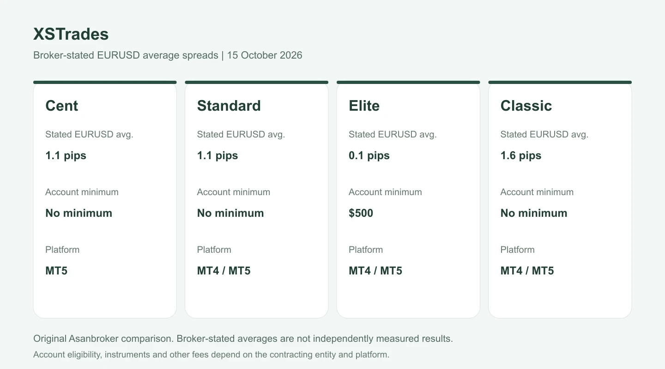Screen dimensions: 665x369
Task: Select No minimum in the Cent card
Action: (79, 213)
